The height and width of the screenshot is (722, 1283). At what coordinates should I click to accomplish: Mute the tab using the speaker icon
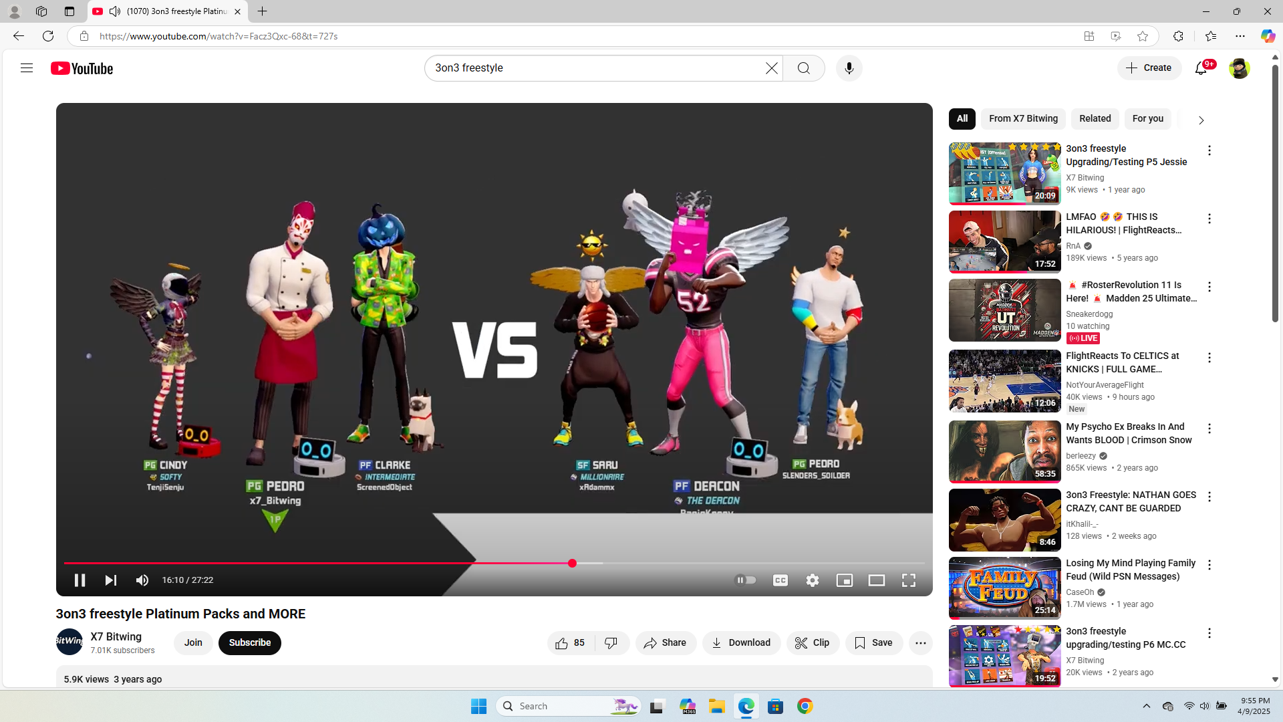click(x=115, y=11)
